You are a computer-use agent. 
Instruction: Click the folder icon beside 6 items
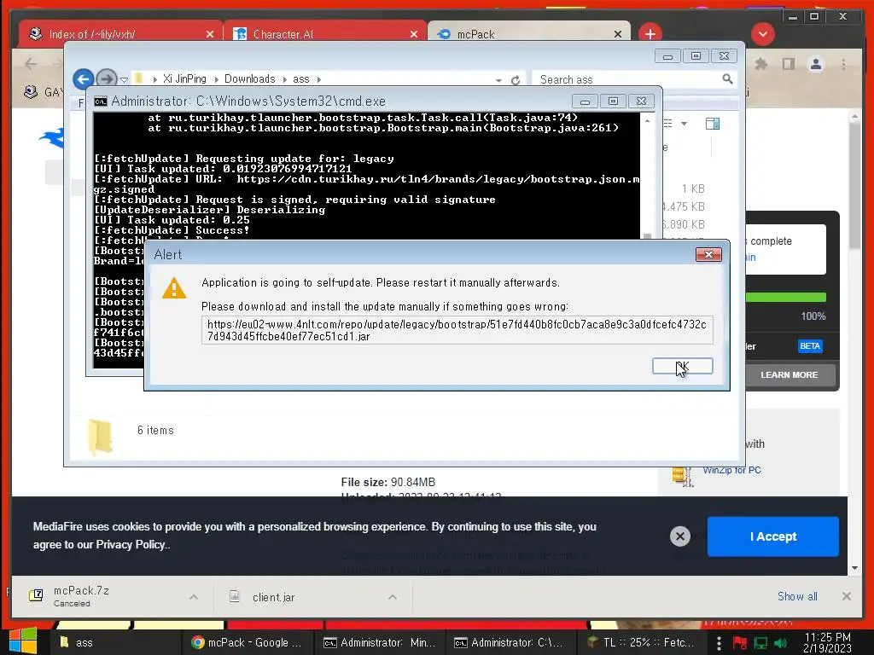pos(101,436)
